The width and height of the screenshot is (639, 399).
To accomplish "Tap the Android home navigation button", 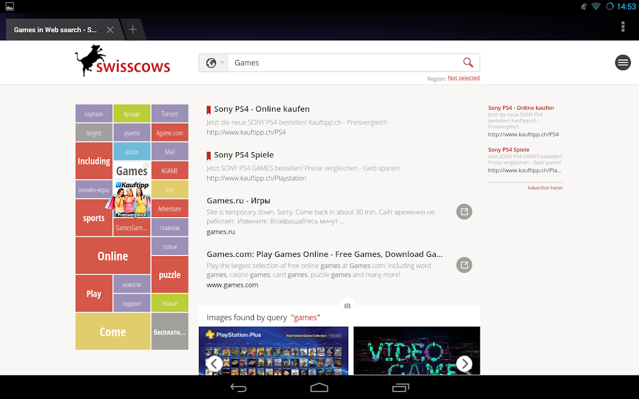I will pyautogui.click(x=319, y=387).
